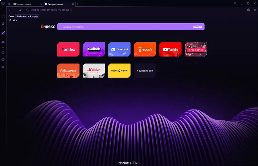
Task: Open the shopping bag sidebar icon
Action: point(3,23)
